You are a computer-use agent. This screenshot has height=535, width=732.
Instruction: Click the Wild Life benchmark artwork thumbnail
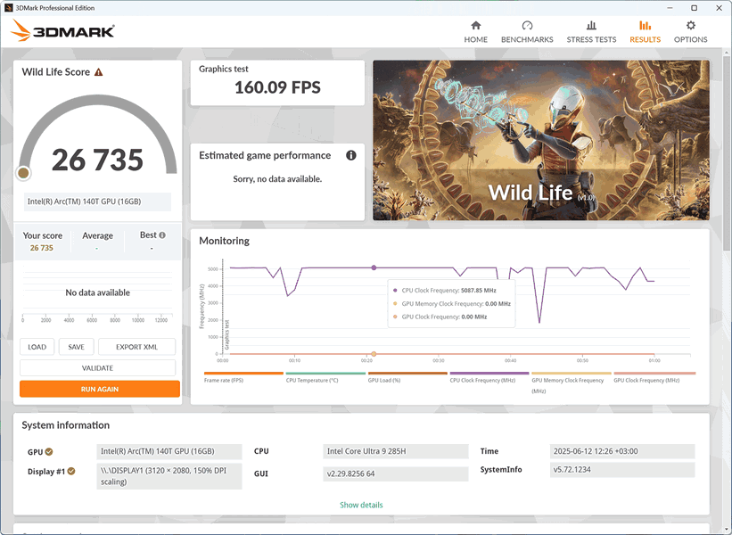tap(541, 140)
